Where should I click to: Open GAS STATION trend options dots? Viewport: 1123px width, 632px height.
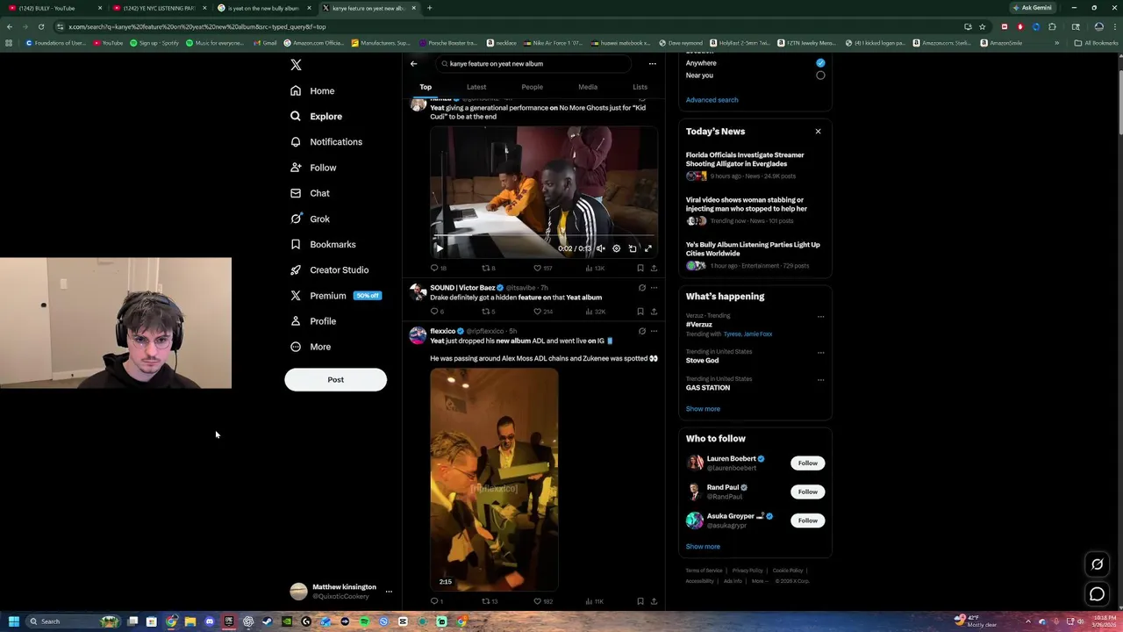[820, 379]
